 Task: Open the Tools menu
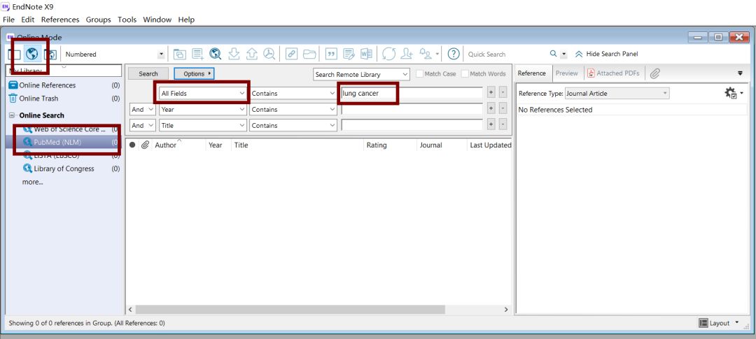[x=127, y=20]
